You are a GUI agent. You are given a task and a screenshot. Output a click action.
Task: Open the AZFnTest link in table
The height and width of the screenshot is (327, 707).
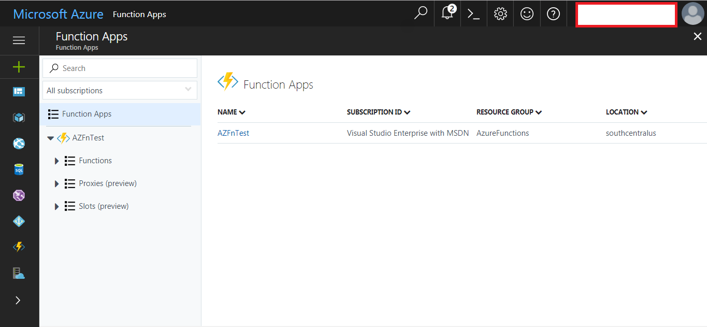click(233, 133)
